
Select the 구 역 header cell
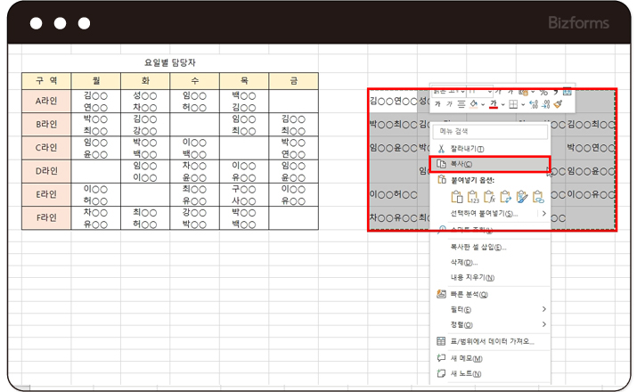[46, 81]
